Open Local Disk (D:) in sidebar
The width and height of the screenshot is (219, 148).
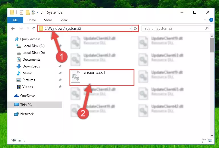tap(34, 53)
